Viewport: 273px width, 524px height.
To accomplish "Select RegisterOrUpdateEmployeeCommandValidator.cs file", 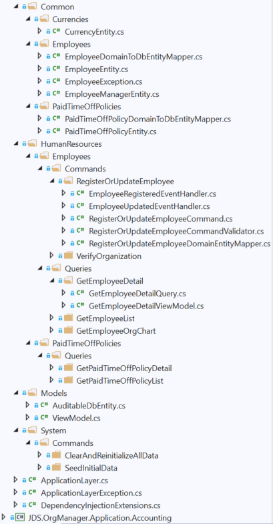I will point(176,231).
